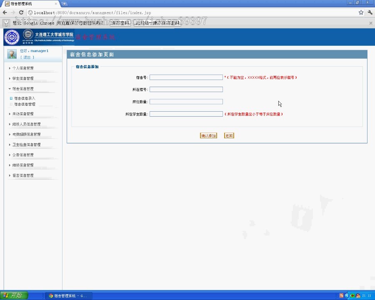Expand 个人信息管理 menu
Image resolution: width=375 pixels, height=300 pixels.
(x=23, y=68)
